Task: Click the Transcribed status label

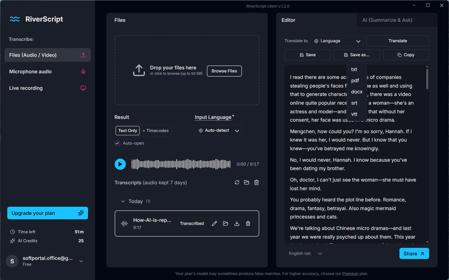Action: click(x=192, y=223)
